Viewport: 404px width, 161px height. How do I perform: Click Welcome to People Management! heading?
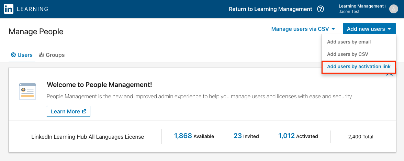click(x=100, y=85)
